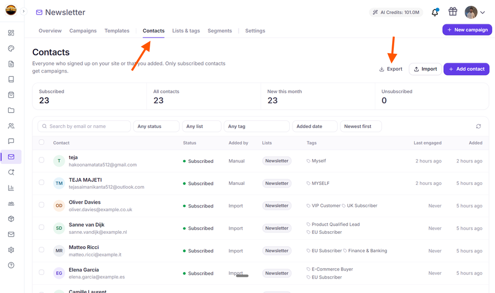495x293 pixels.
Task: Select the active newsletter envelope sidebar icon
Action: tap(11, 156)
